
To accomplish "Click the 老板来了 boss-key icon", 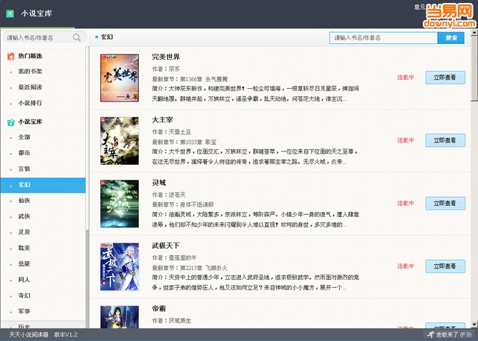I will pyautogui.click(x=429, y=335).
